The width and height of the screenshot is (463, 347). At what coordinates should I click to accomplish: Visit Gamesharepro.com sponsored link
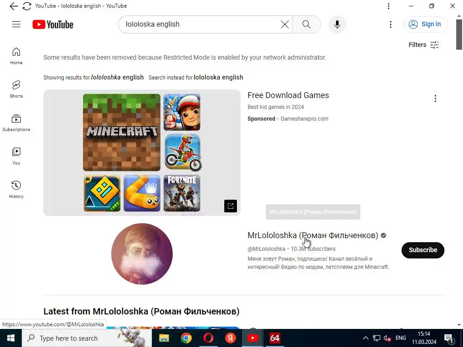point(304,119)
